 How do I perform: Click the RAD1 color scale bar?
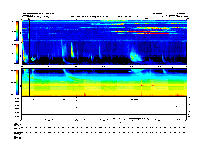17,54
